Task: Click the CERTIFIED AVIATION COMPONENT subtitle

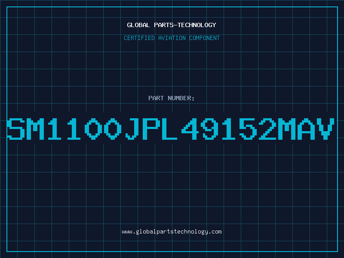Action: 172,38
